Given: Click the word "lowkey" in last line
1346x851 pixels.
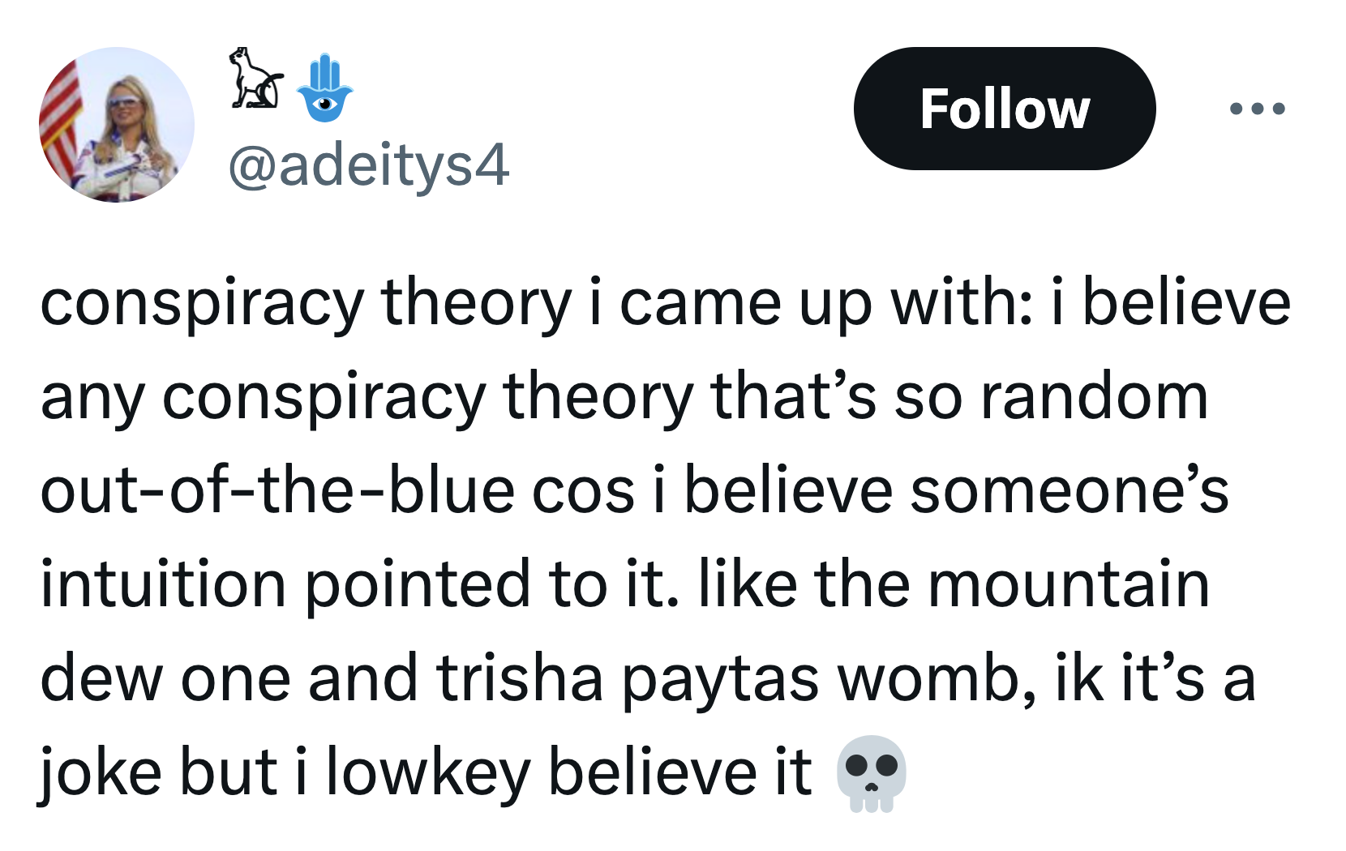Looking at the screenshot, I should point(427,772).
